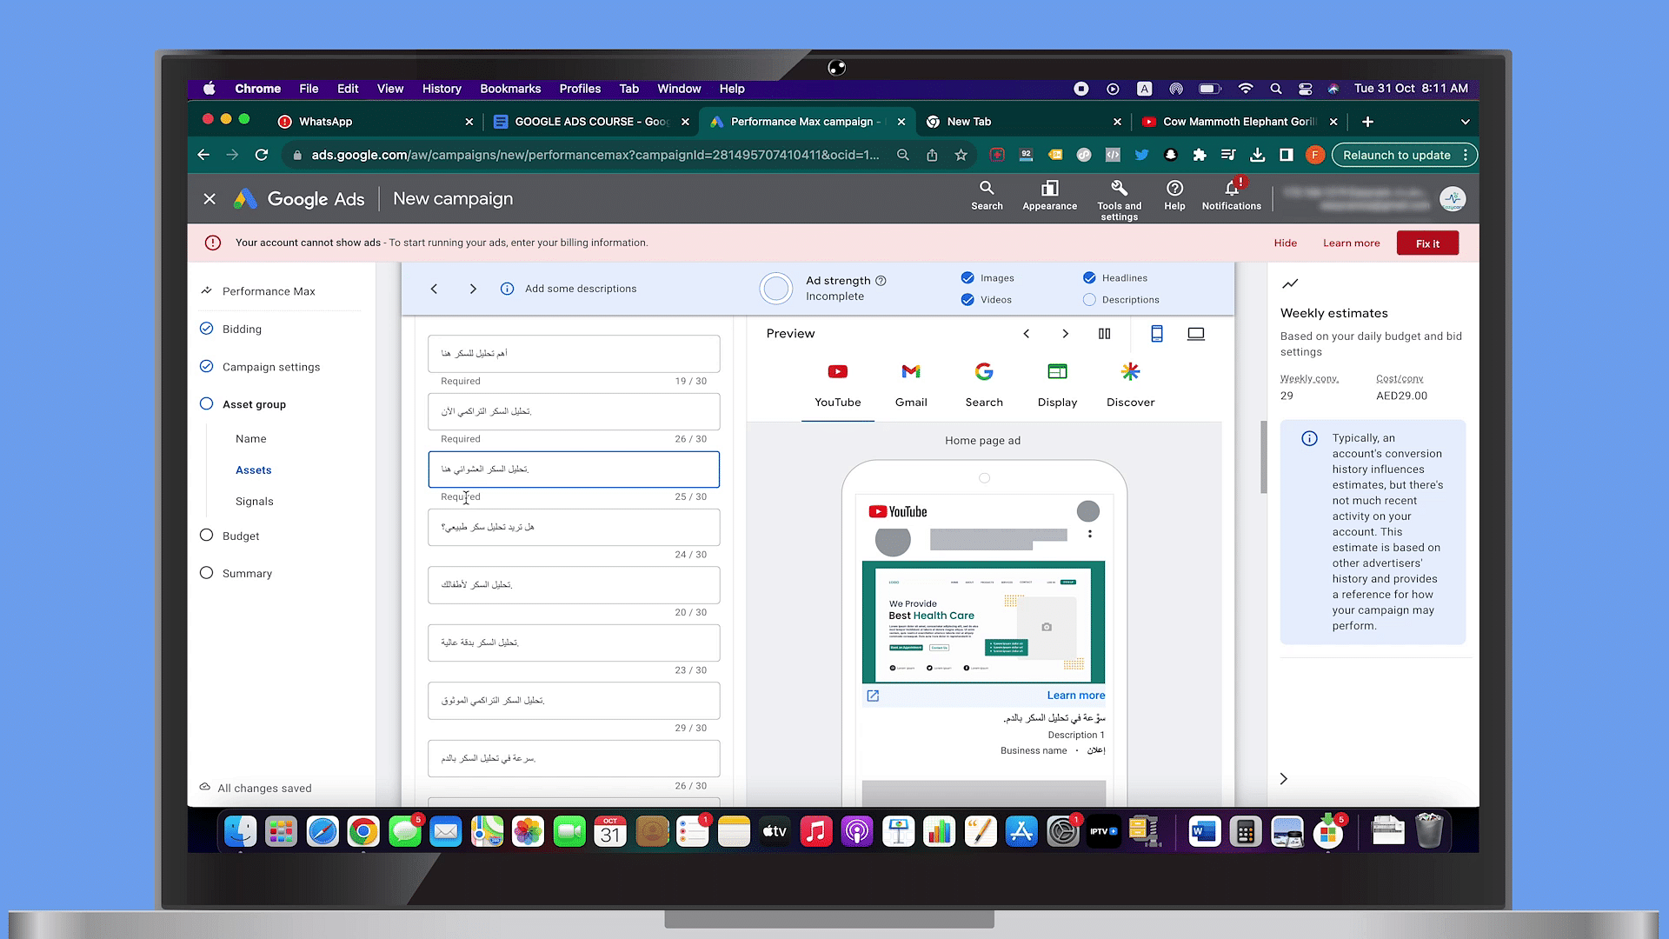Open the Notifications bell

pyautogui.click(x=1231, y=196)
